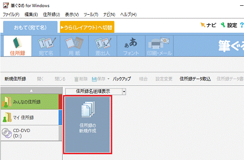Viewport: 244px width, 160px height.
Task: Open the 用紙 paper settings icon
Action: click(x=74, y=46)
